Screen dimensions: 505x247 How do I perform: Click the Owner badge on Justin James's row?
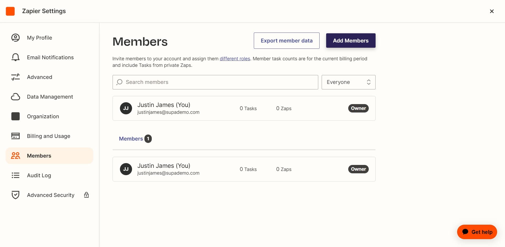(x=358, y=108)
